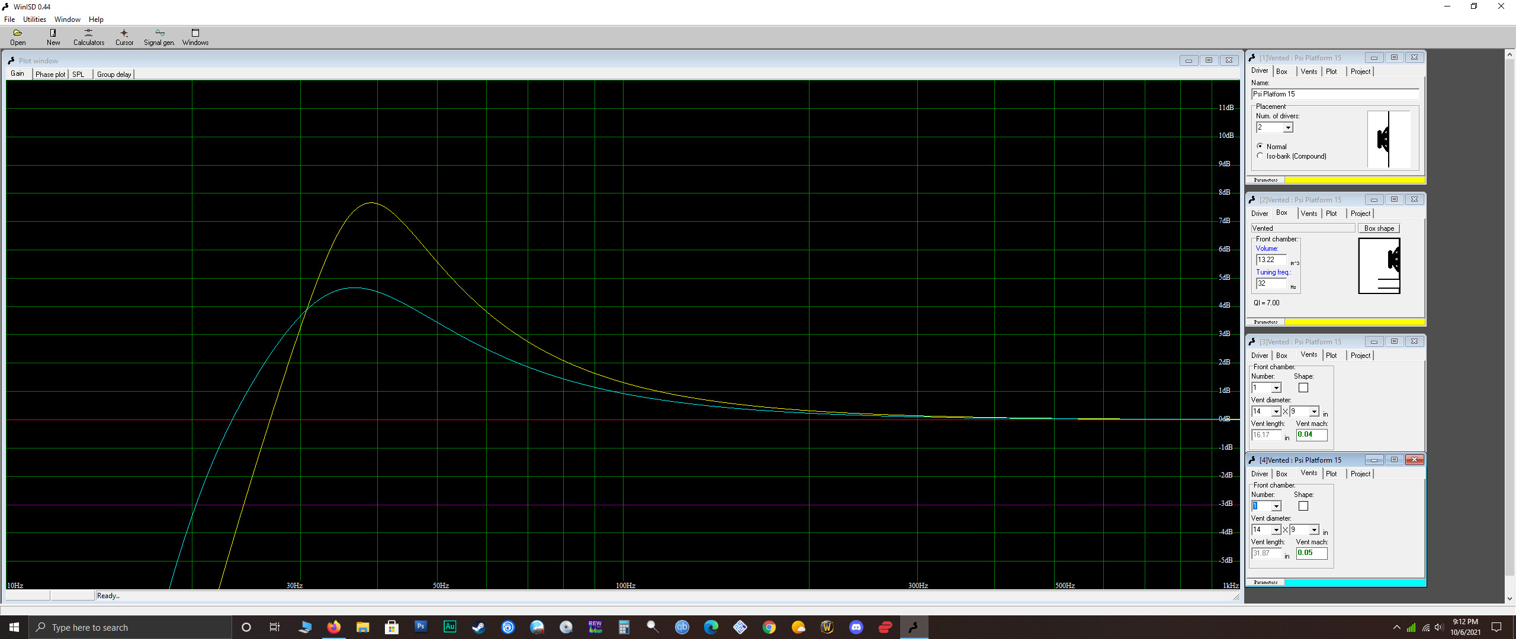Open the Calculators tool

click(x=89, y=37)
